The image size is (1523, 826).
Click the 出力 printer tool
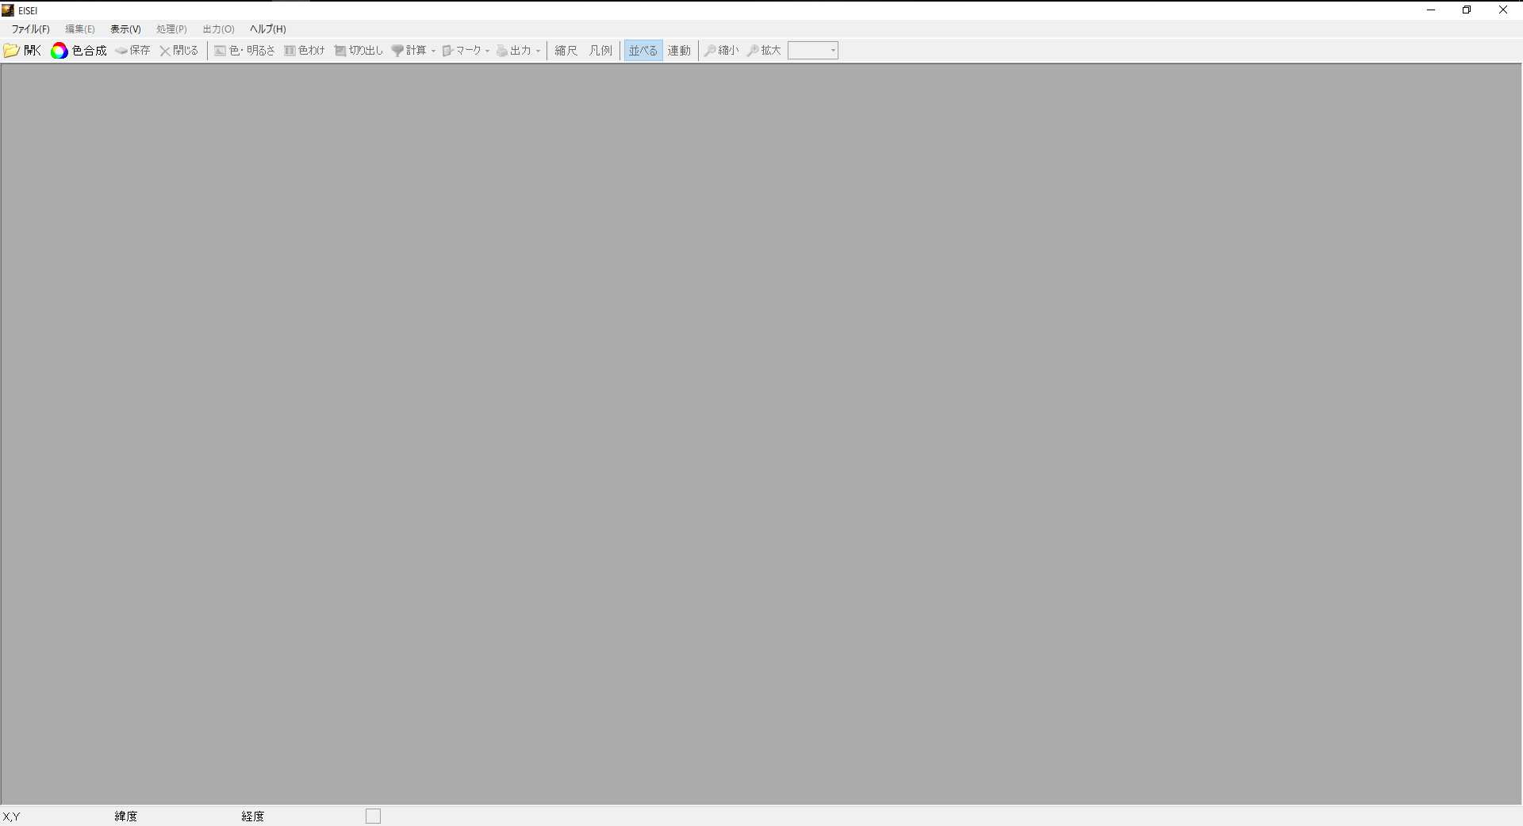click(x=513, y=51)
